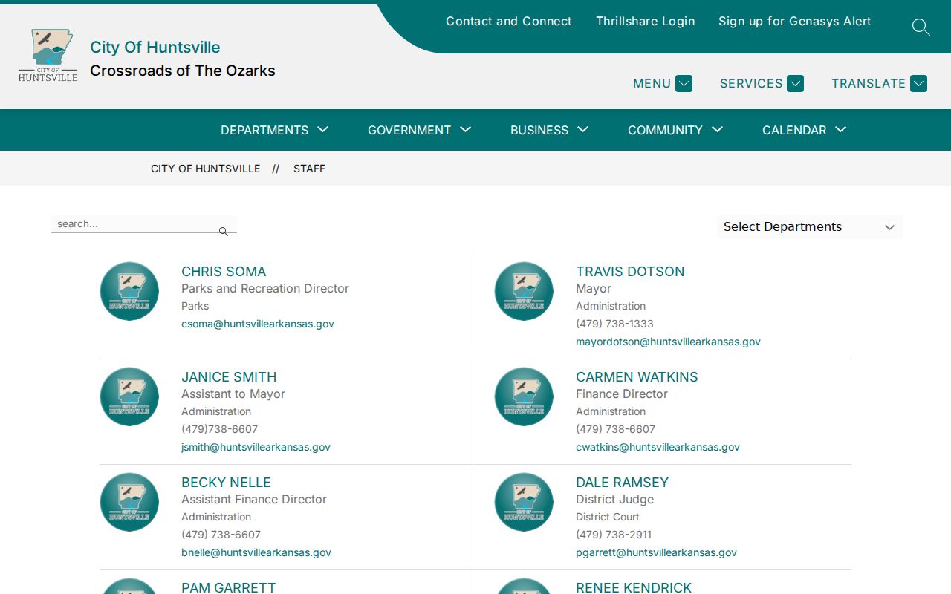
Task: Click Mayor phone number (479) 738-1333
Action: [x=614, y=324]
